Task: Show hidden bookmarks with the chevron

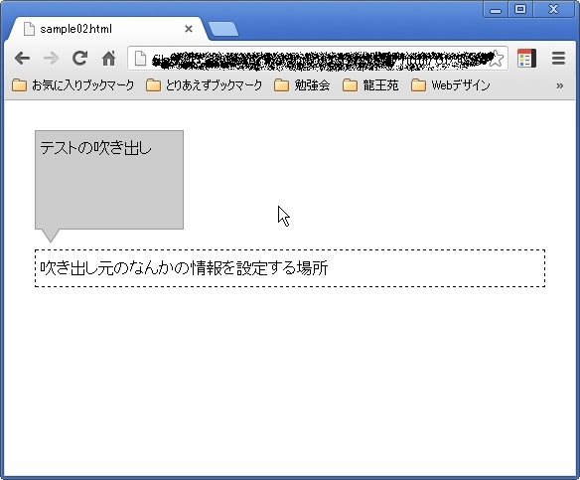Action: coord(560,85)
